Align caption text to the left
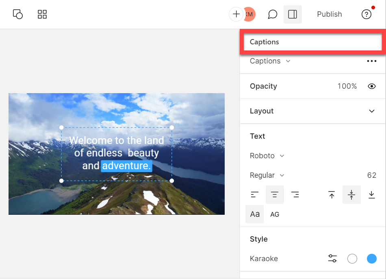 [254, 195]
